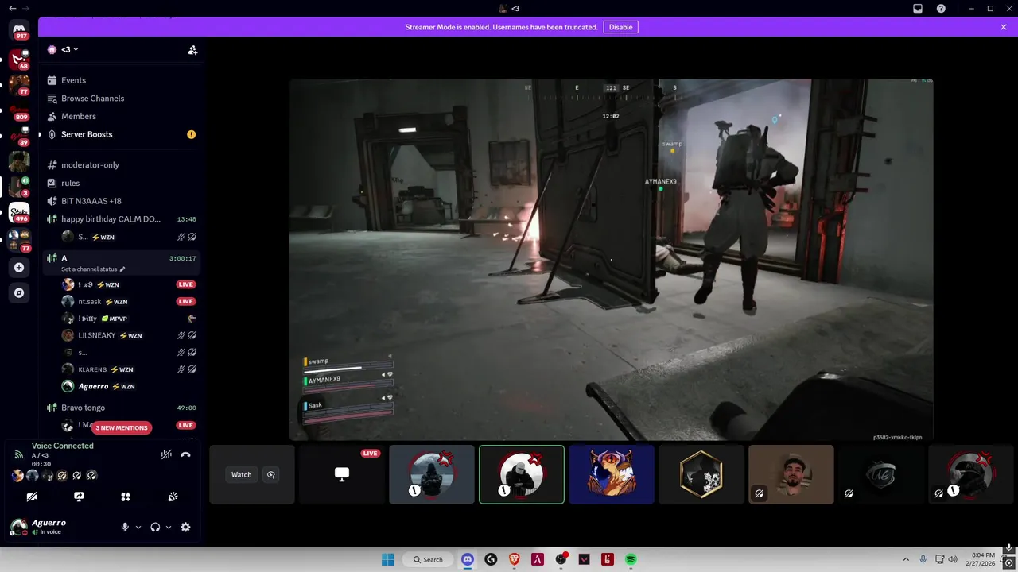This screenshot has height=572, width=1018.
Task: Open the rules channel
Action: tap(122, 183)
